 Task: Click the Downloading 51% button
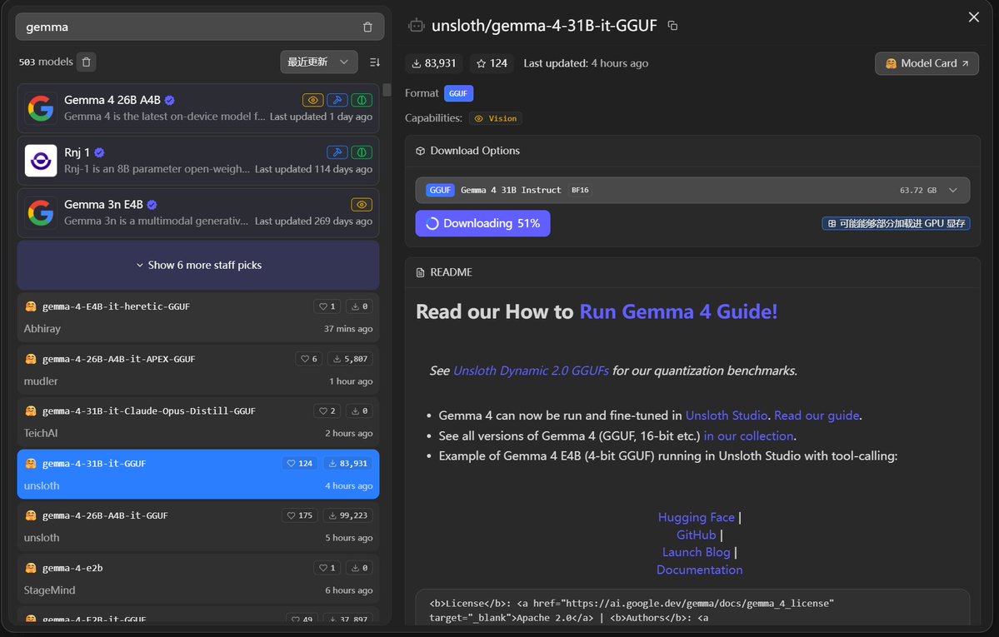[483, 224]
